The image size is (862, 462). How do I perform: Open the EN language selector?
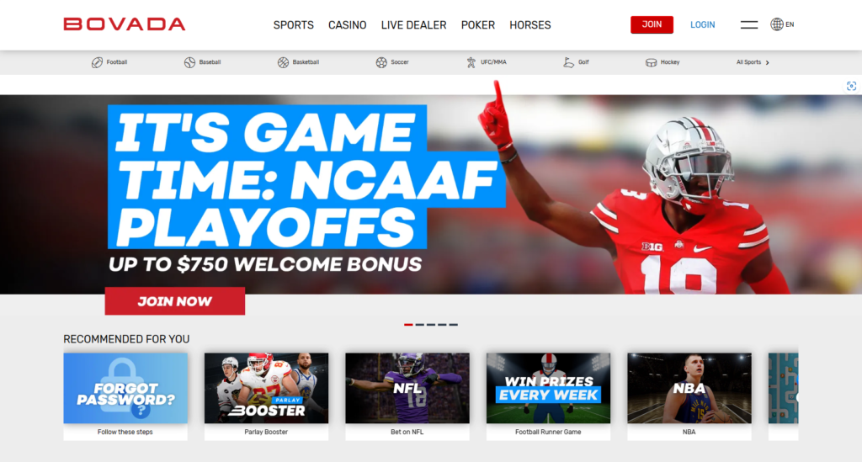coord(782,24)
